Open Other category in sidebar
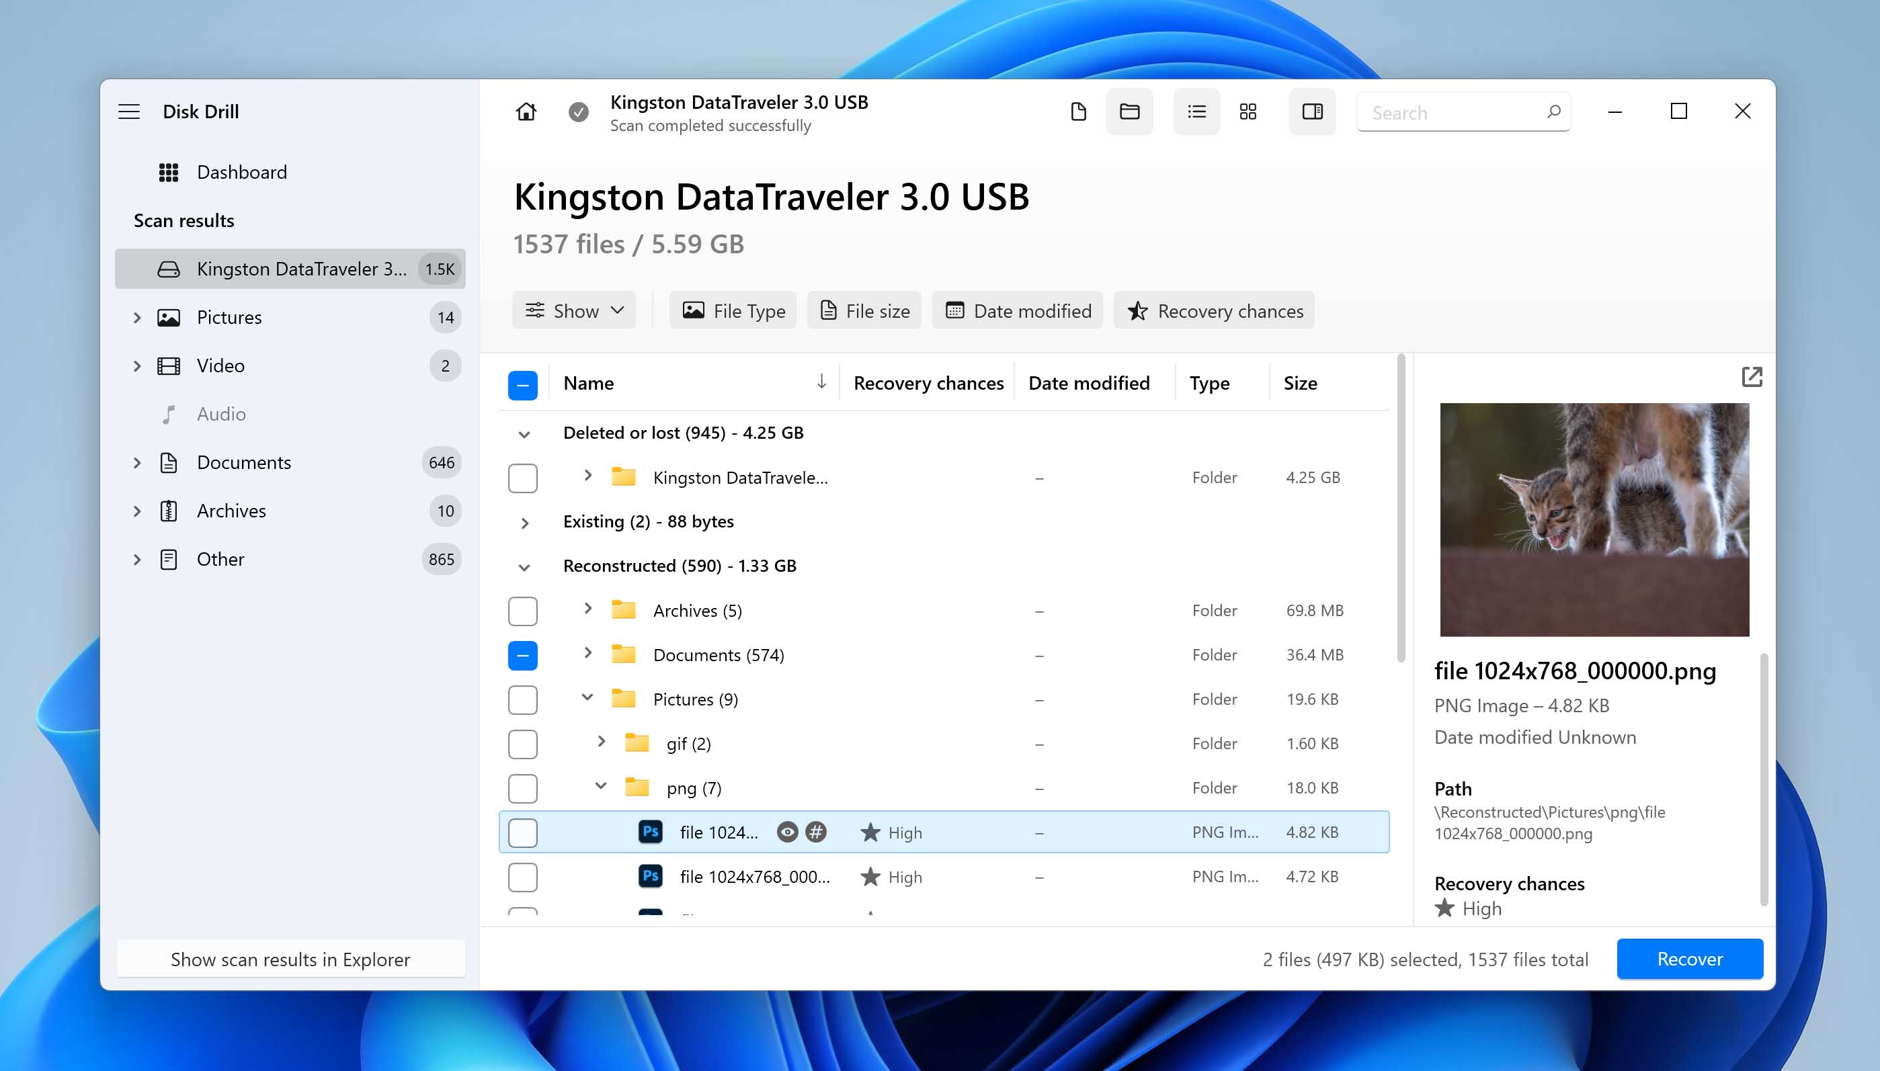Image resolution: width=1880 pixels, height=1071 pixels. point(290,559)
